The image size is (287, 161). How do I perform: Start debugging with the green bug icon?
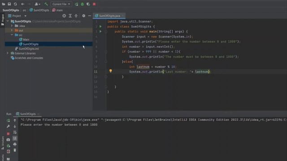[83, 4]
